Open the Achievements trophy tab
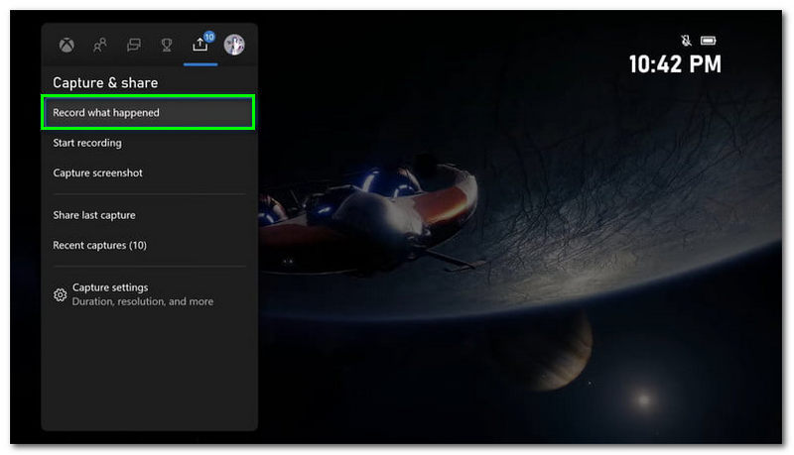Viewport: 794px width, 455px height. (167, 45)
